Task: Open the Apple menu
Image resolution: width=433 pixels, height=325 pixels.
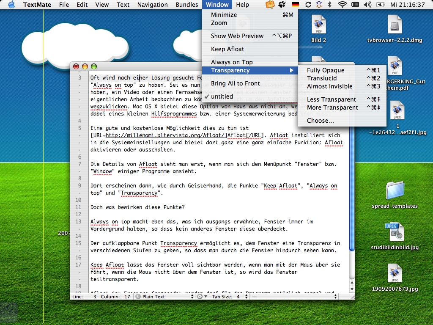Action: click(x=11, y=4)
